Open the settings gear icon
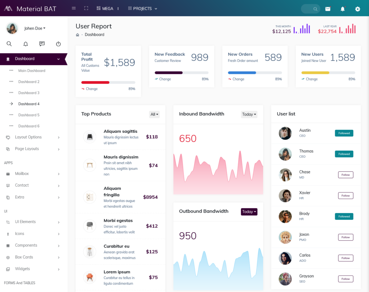Image resolution: width=369 pixels, height=292 pixels. (357, 9)
